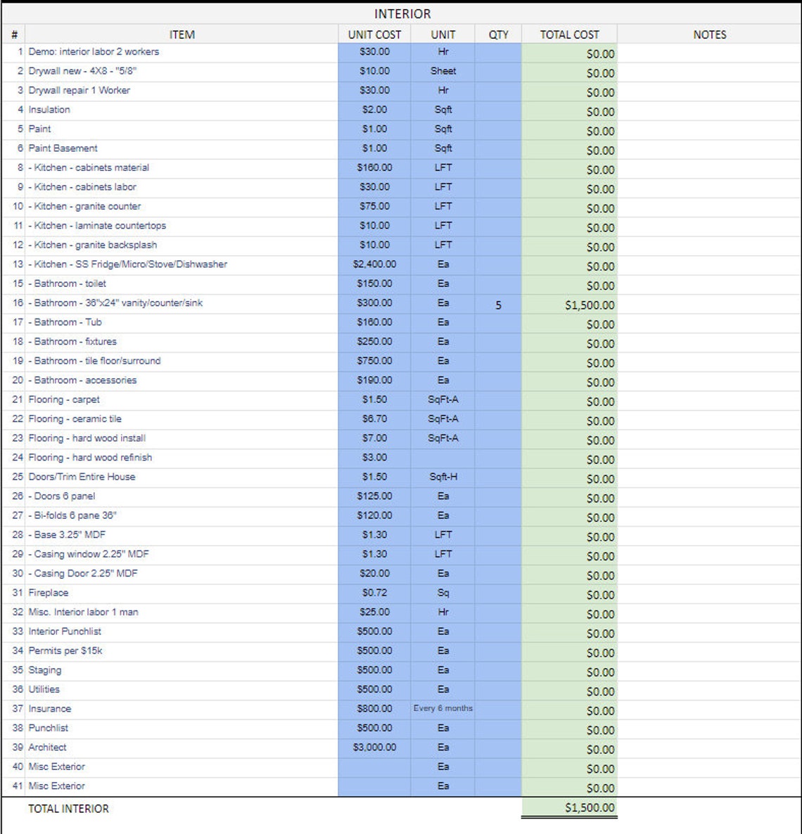
Task: Click the NOTES column header
Action: coord(711,34)
